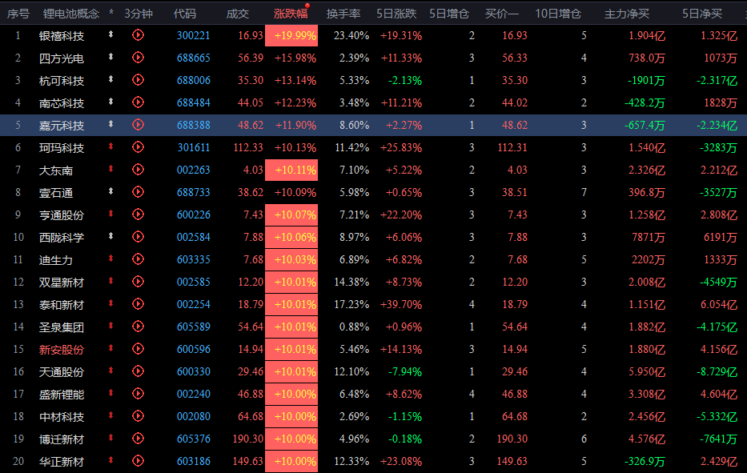This screenshot has height=473, width=747.
Task: Click the highlighted +19.99% change cell
Action: click(291, 36)
